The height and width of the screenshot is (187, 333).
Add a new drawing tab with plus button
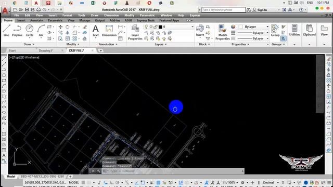[x=100, y=50]
